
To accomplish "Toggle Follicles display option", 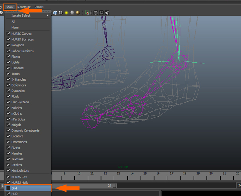I will [x=28, y=108].
